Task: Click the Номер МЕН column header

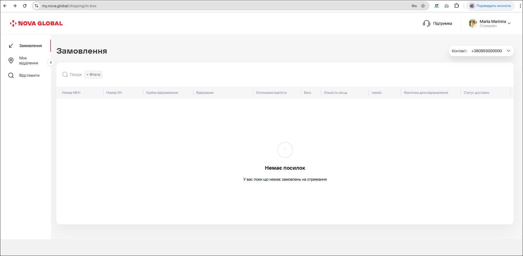Action: [71, 93]
